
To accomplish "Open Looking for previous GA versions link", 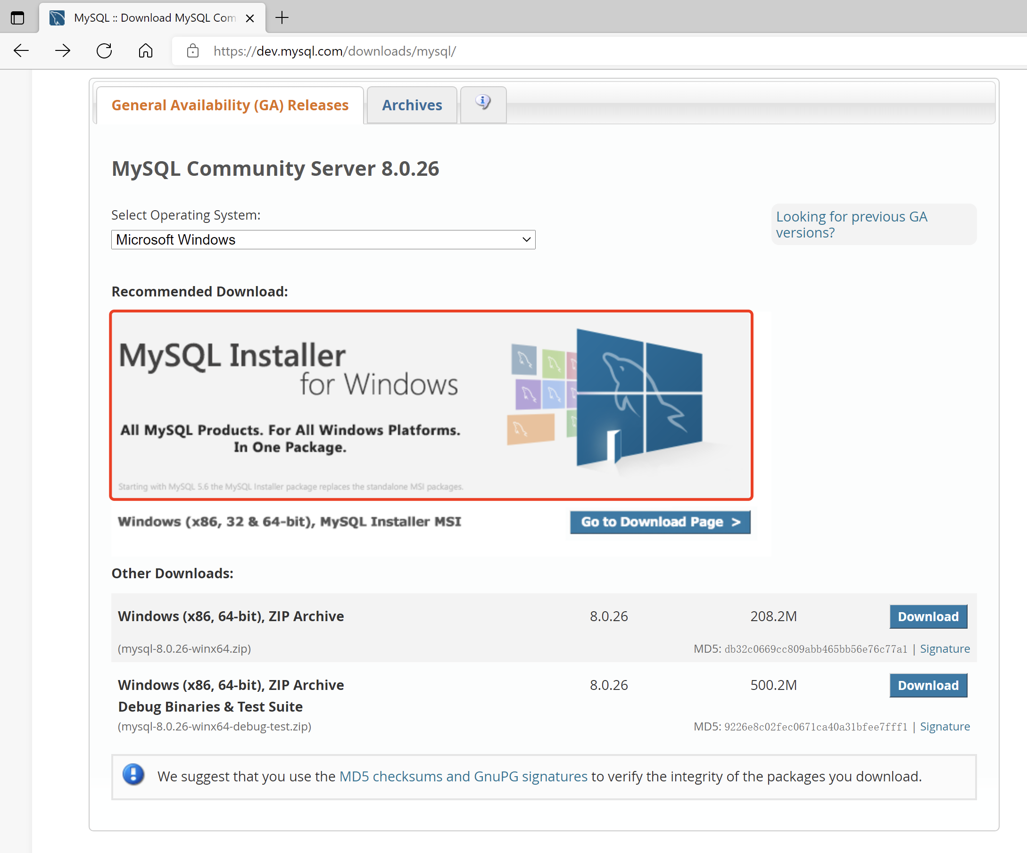I will coord(851,224).
